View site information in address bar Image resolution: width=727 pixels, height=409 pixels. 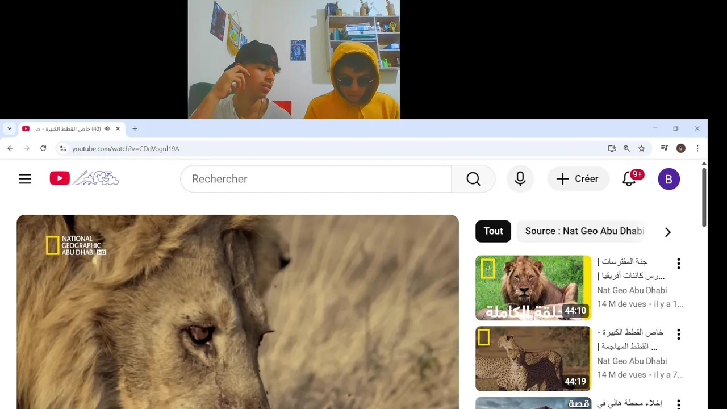point(63,148)
